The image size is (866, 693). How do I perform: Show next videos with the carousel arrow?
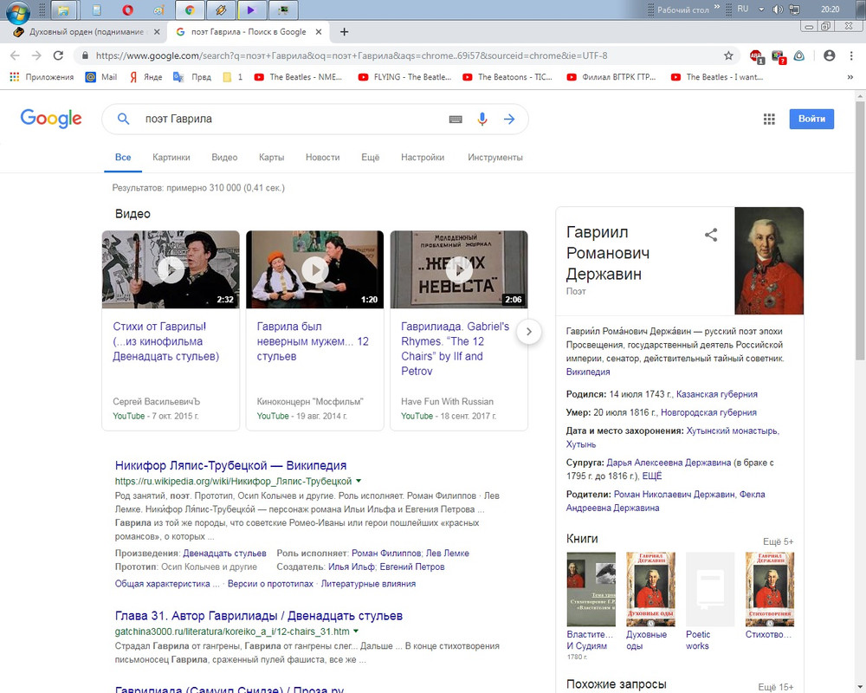[528, 332]
